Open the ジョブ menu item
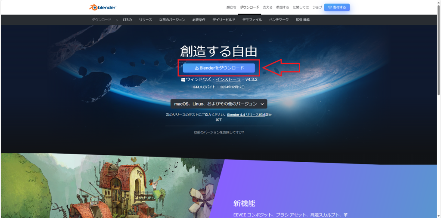 (317, 7)
